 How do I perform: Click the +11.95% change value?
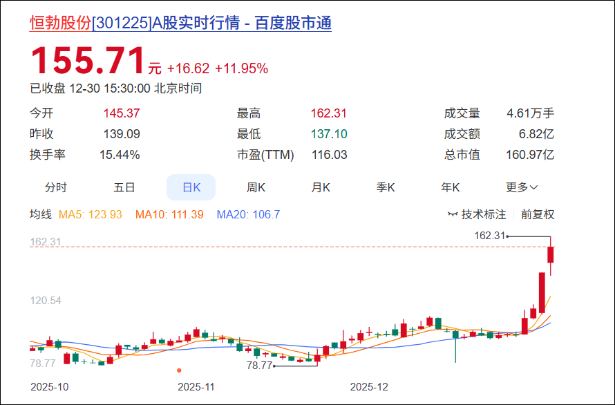pos(242,68)
